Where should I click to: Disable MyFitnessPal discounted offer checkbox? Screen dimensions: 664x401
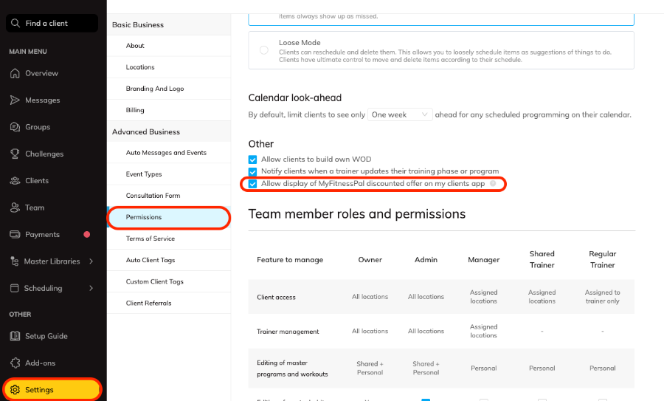click(253, 183)
